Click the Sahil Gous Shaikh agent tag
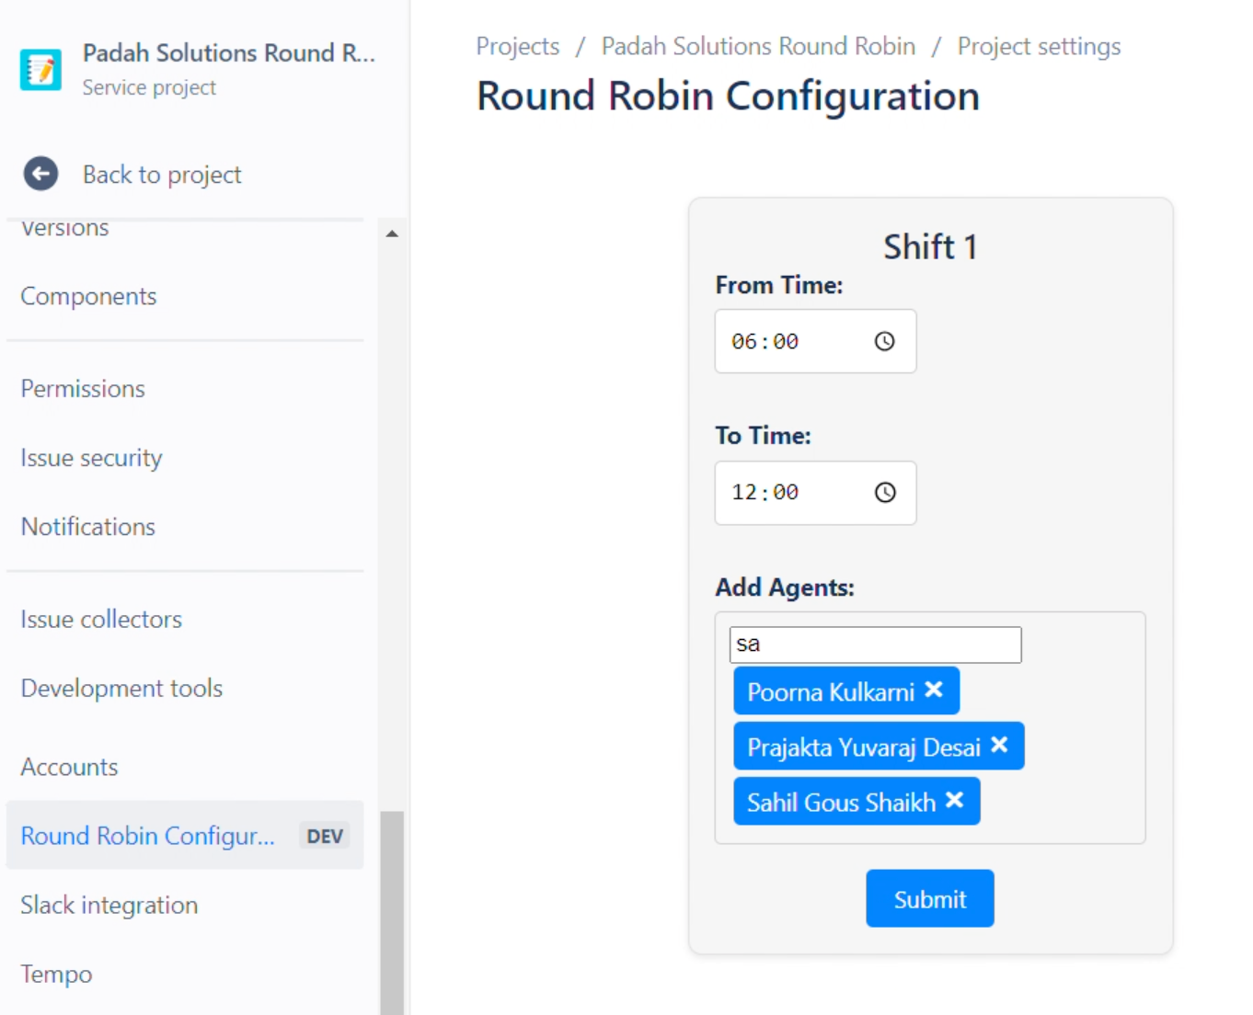This screenshot has height=1015, width=1253. [856, 801]
